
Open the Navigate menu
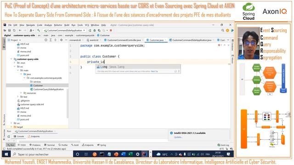coord(30,25)
